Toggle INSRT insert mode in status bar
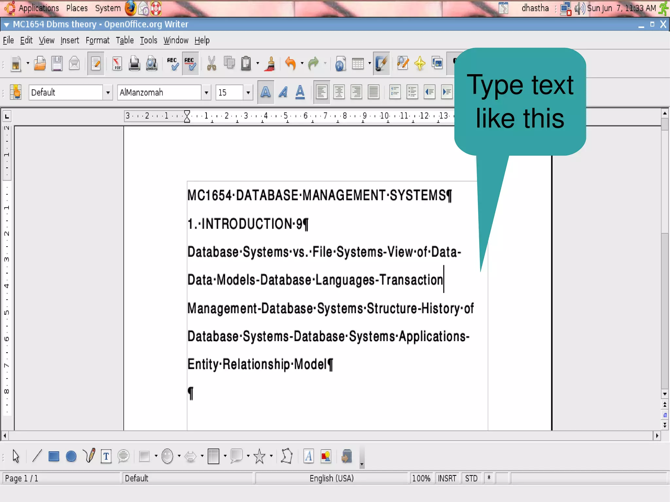670x502 pixels. [x=447, y=478]
